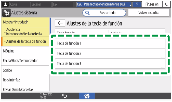Open Tecla de función 1 setting
Viewport: 172px width, 102px height.
(110, 43)
